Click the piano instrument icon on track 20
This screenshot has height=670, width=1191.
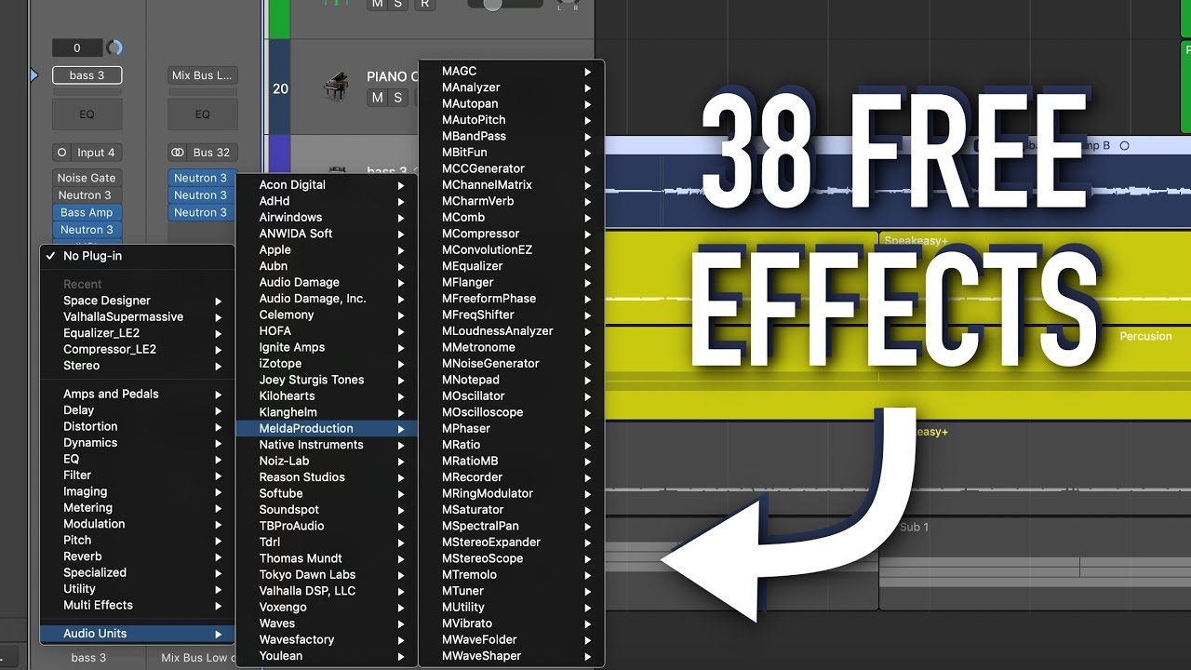click(x=336, y=87)
